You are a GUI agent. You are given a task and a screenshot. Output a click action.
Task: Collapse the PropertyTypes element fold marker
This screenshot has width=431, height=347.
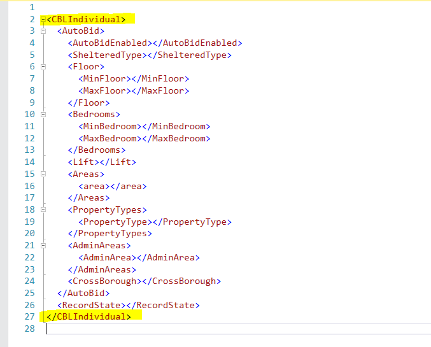click(x=43, y=210)
